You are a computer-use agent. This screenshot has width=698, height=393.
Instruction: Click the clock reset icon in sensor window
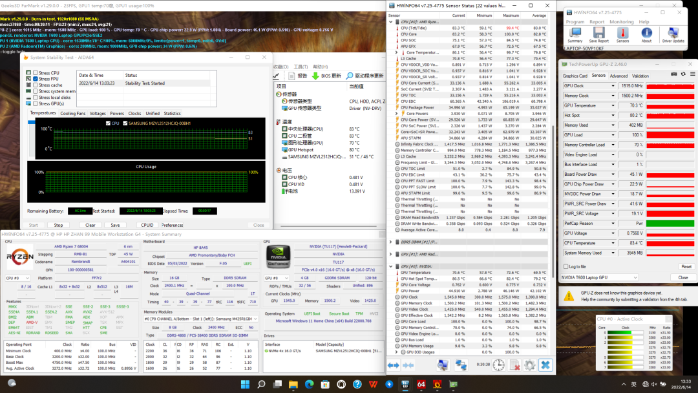(x=498, y=365)
